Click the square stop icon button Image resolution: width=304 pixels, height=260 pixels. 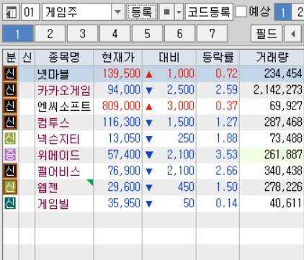coord(167,12)
